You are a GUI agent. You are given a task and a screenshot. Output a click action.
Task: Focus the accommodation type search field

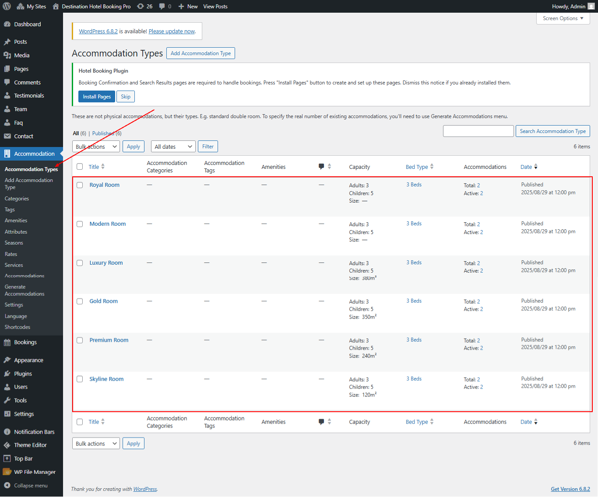pos(478,131)
